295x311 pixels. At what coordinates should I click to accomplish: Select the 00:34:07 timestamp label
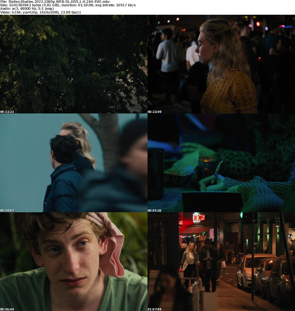7,211
